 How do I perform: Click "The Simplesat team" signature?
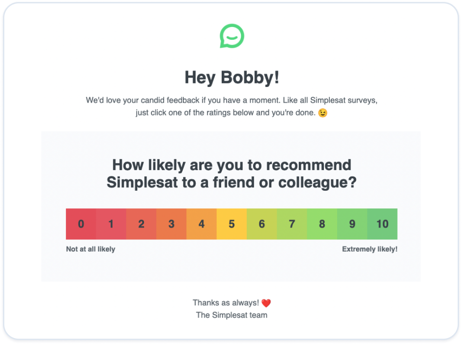(x=231, y=315)
